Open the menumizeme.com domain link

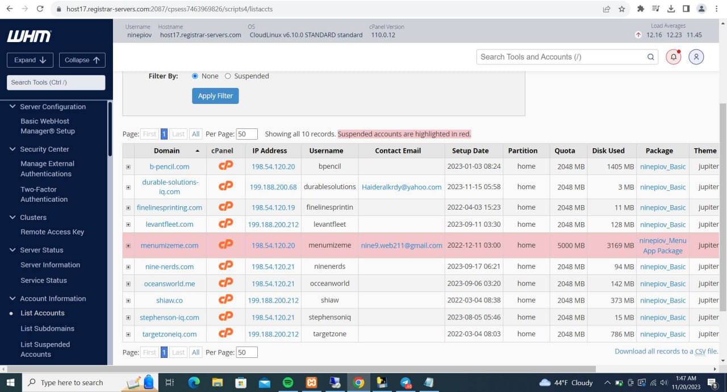coord(169,245)
